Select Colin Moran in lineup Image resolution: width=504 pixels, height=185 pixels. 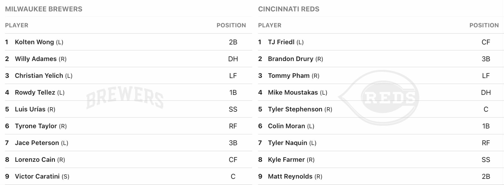point(286,126)
